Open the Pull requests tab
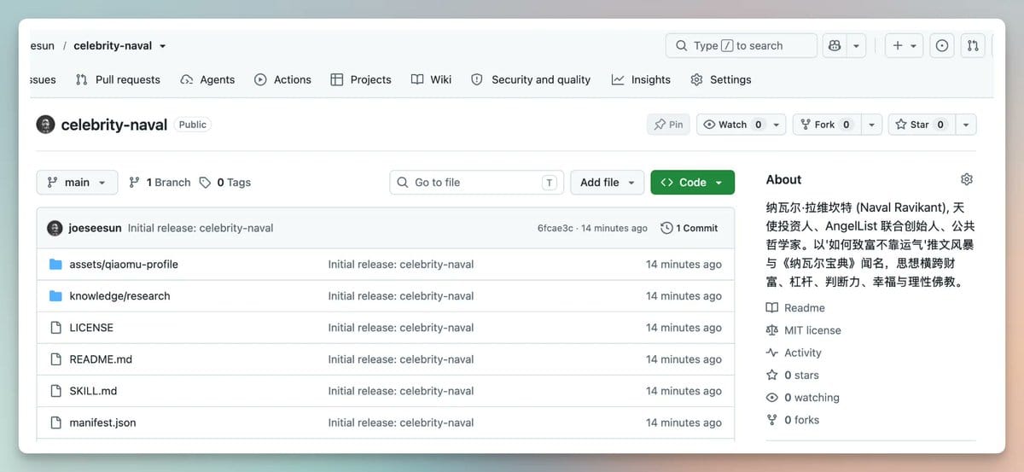The image size is (1024, 472). click(x=118, y=79)
